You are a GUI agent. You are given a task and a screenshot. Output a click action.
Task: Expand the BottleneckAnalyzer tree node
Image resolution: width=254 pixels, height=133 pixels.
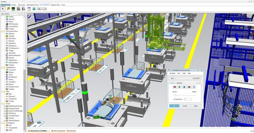[x=4, y=106]
